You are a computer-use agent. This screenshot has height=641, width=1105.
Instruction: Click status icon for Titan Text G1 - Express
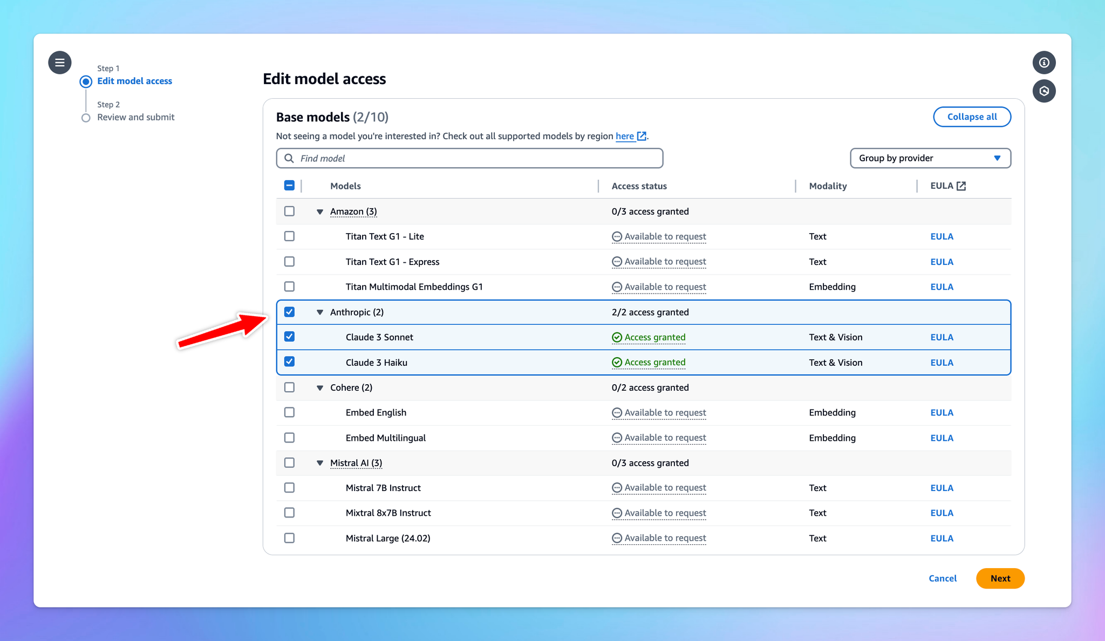pos(617,262)
